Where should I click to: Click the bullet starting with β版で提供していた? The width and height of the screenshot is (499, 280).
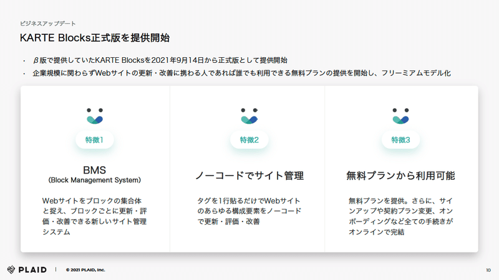pos(160,60)
